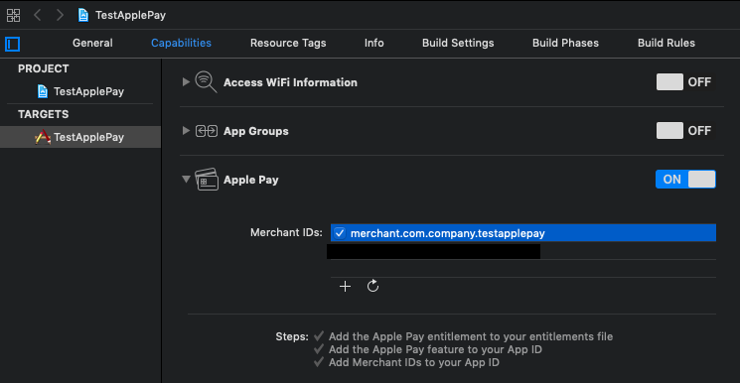Image resolution: width=740 pixels, height=383 pixels.
Task: Click the App Groups icon
Action: point(207,131)
